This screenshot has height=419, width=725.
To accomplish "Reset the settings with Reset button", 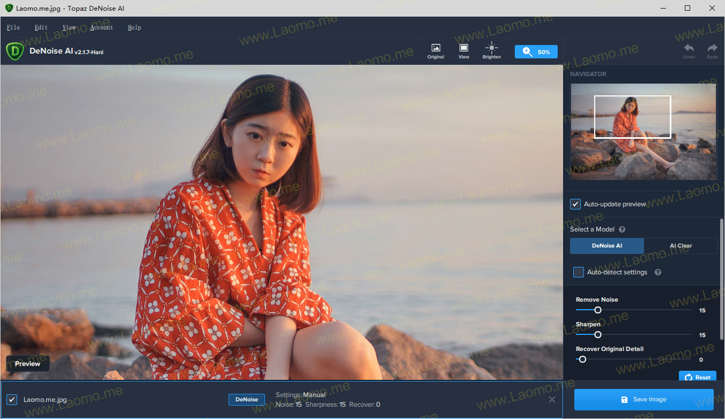I will [697, 377].
